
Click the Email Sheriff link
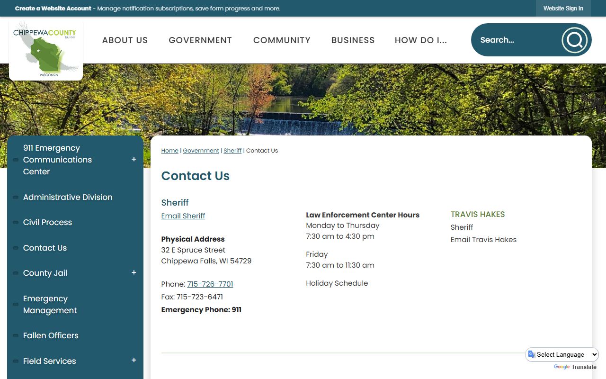point(183,216)
